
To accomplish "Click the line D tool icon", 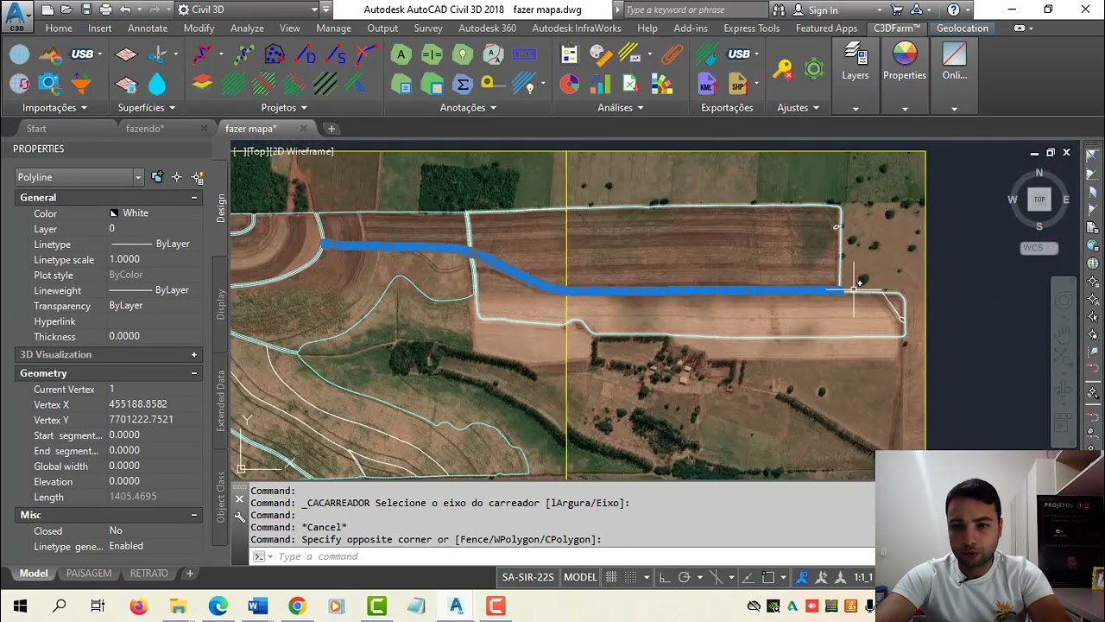I will click(x=306, y=54).
